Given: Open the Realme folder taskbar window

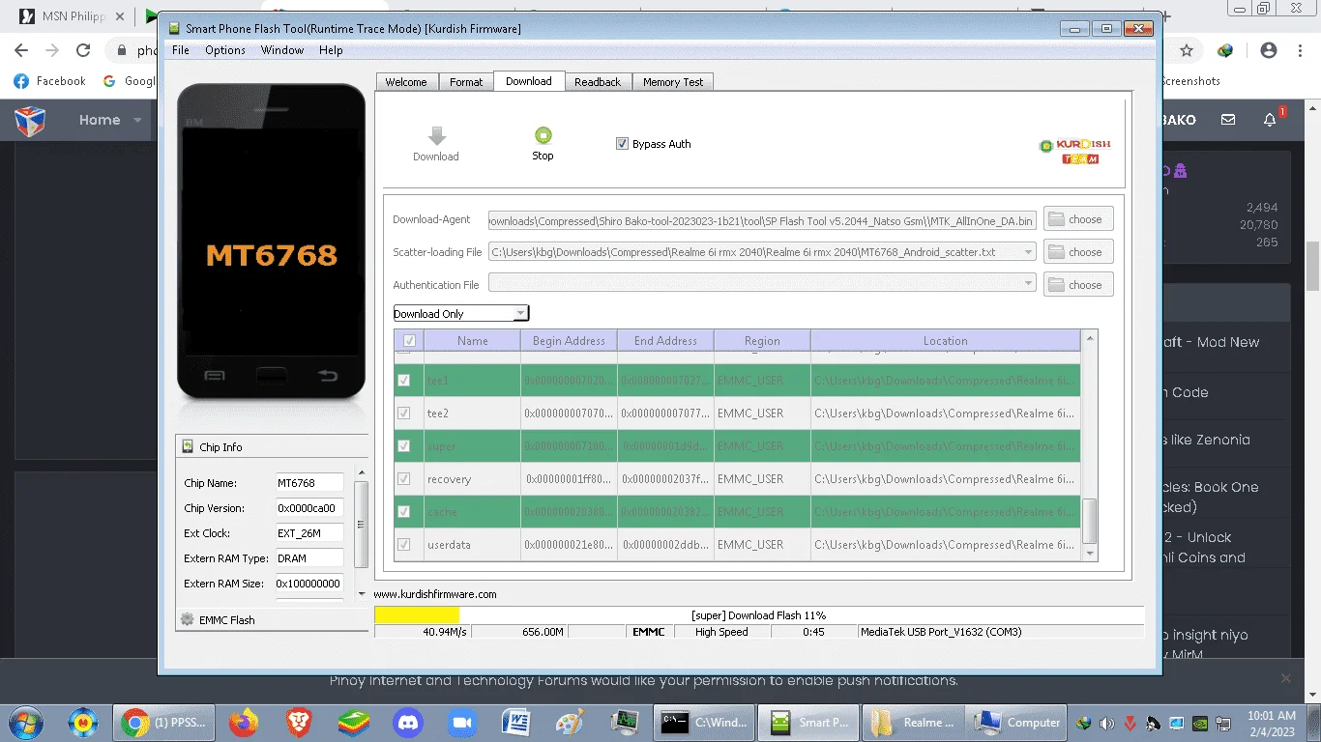Looking at the screenshot, I should click(x=913, y=722).
